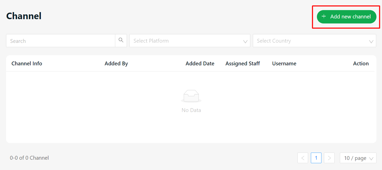This screenshot has width=382, height=170.
Task: Click the chevron on 10 / page selector
Action: tap(371, 158)
